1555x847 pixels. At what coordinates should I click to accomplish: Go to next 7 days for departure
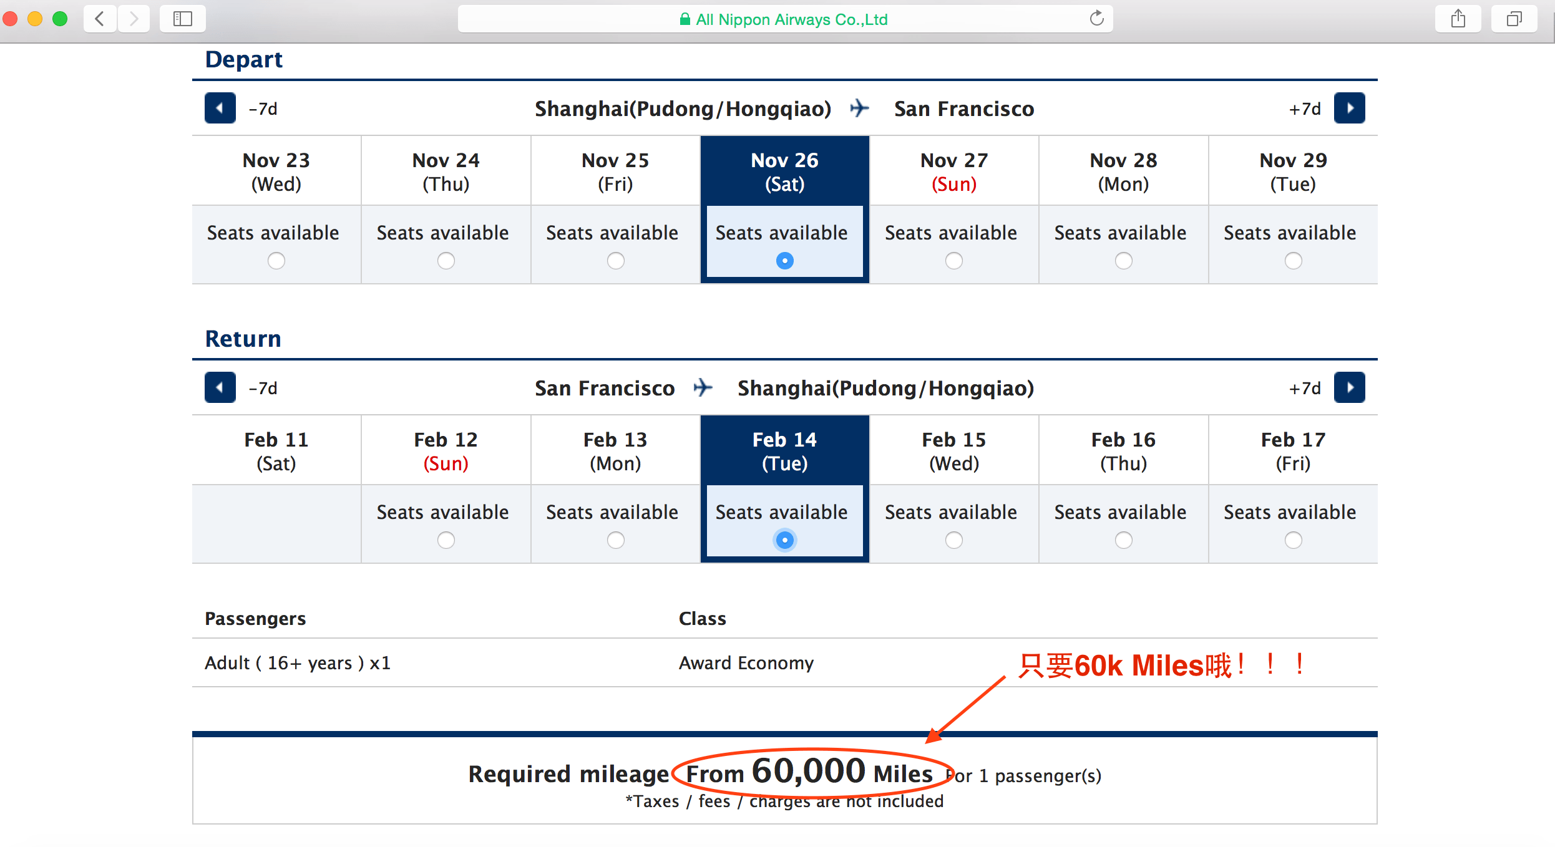(1350, 108)
